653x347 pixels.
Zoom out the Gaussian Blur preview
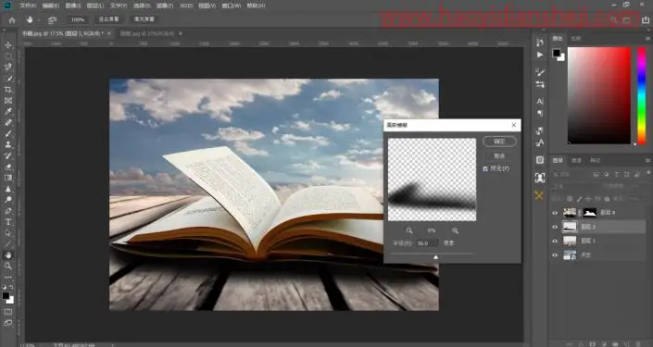[409, 230]
